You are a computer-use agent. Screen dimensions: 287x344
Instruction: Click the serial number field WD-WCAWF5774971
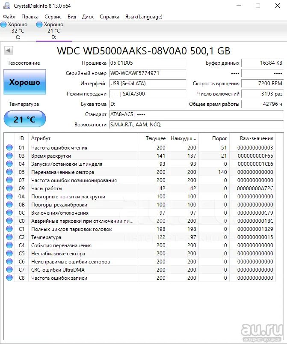(148, 73)
